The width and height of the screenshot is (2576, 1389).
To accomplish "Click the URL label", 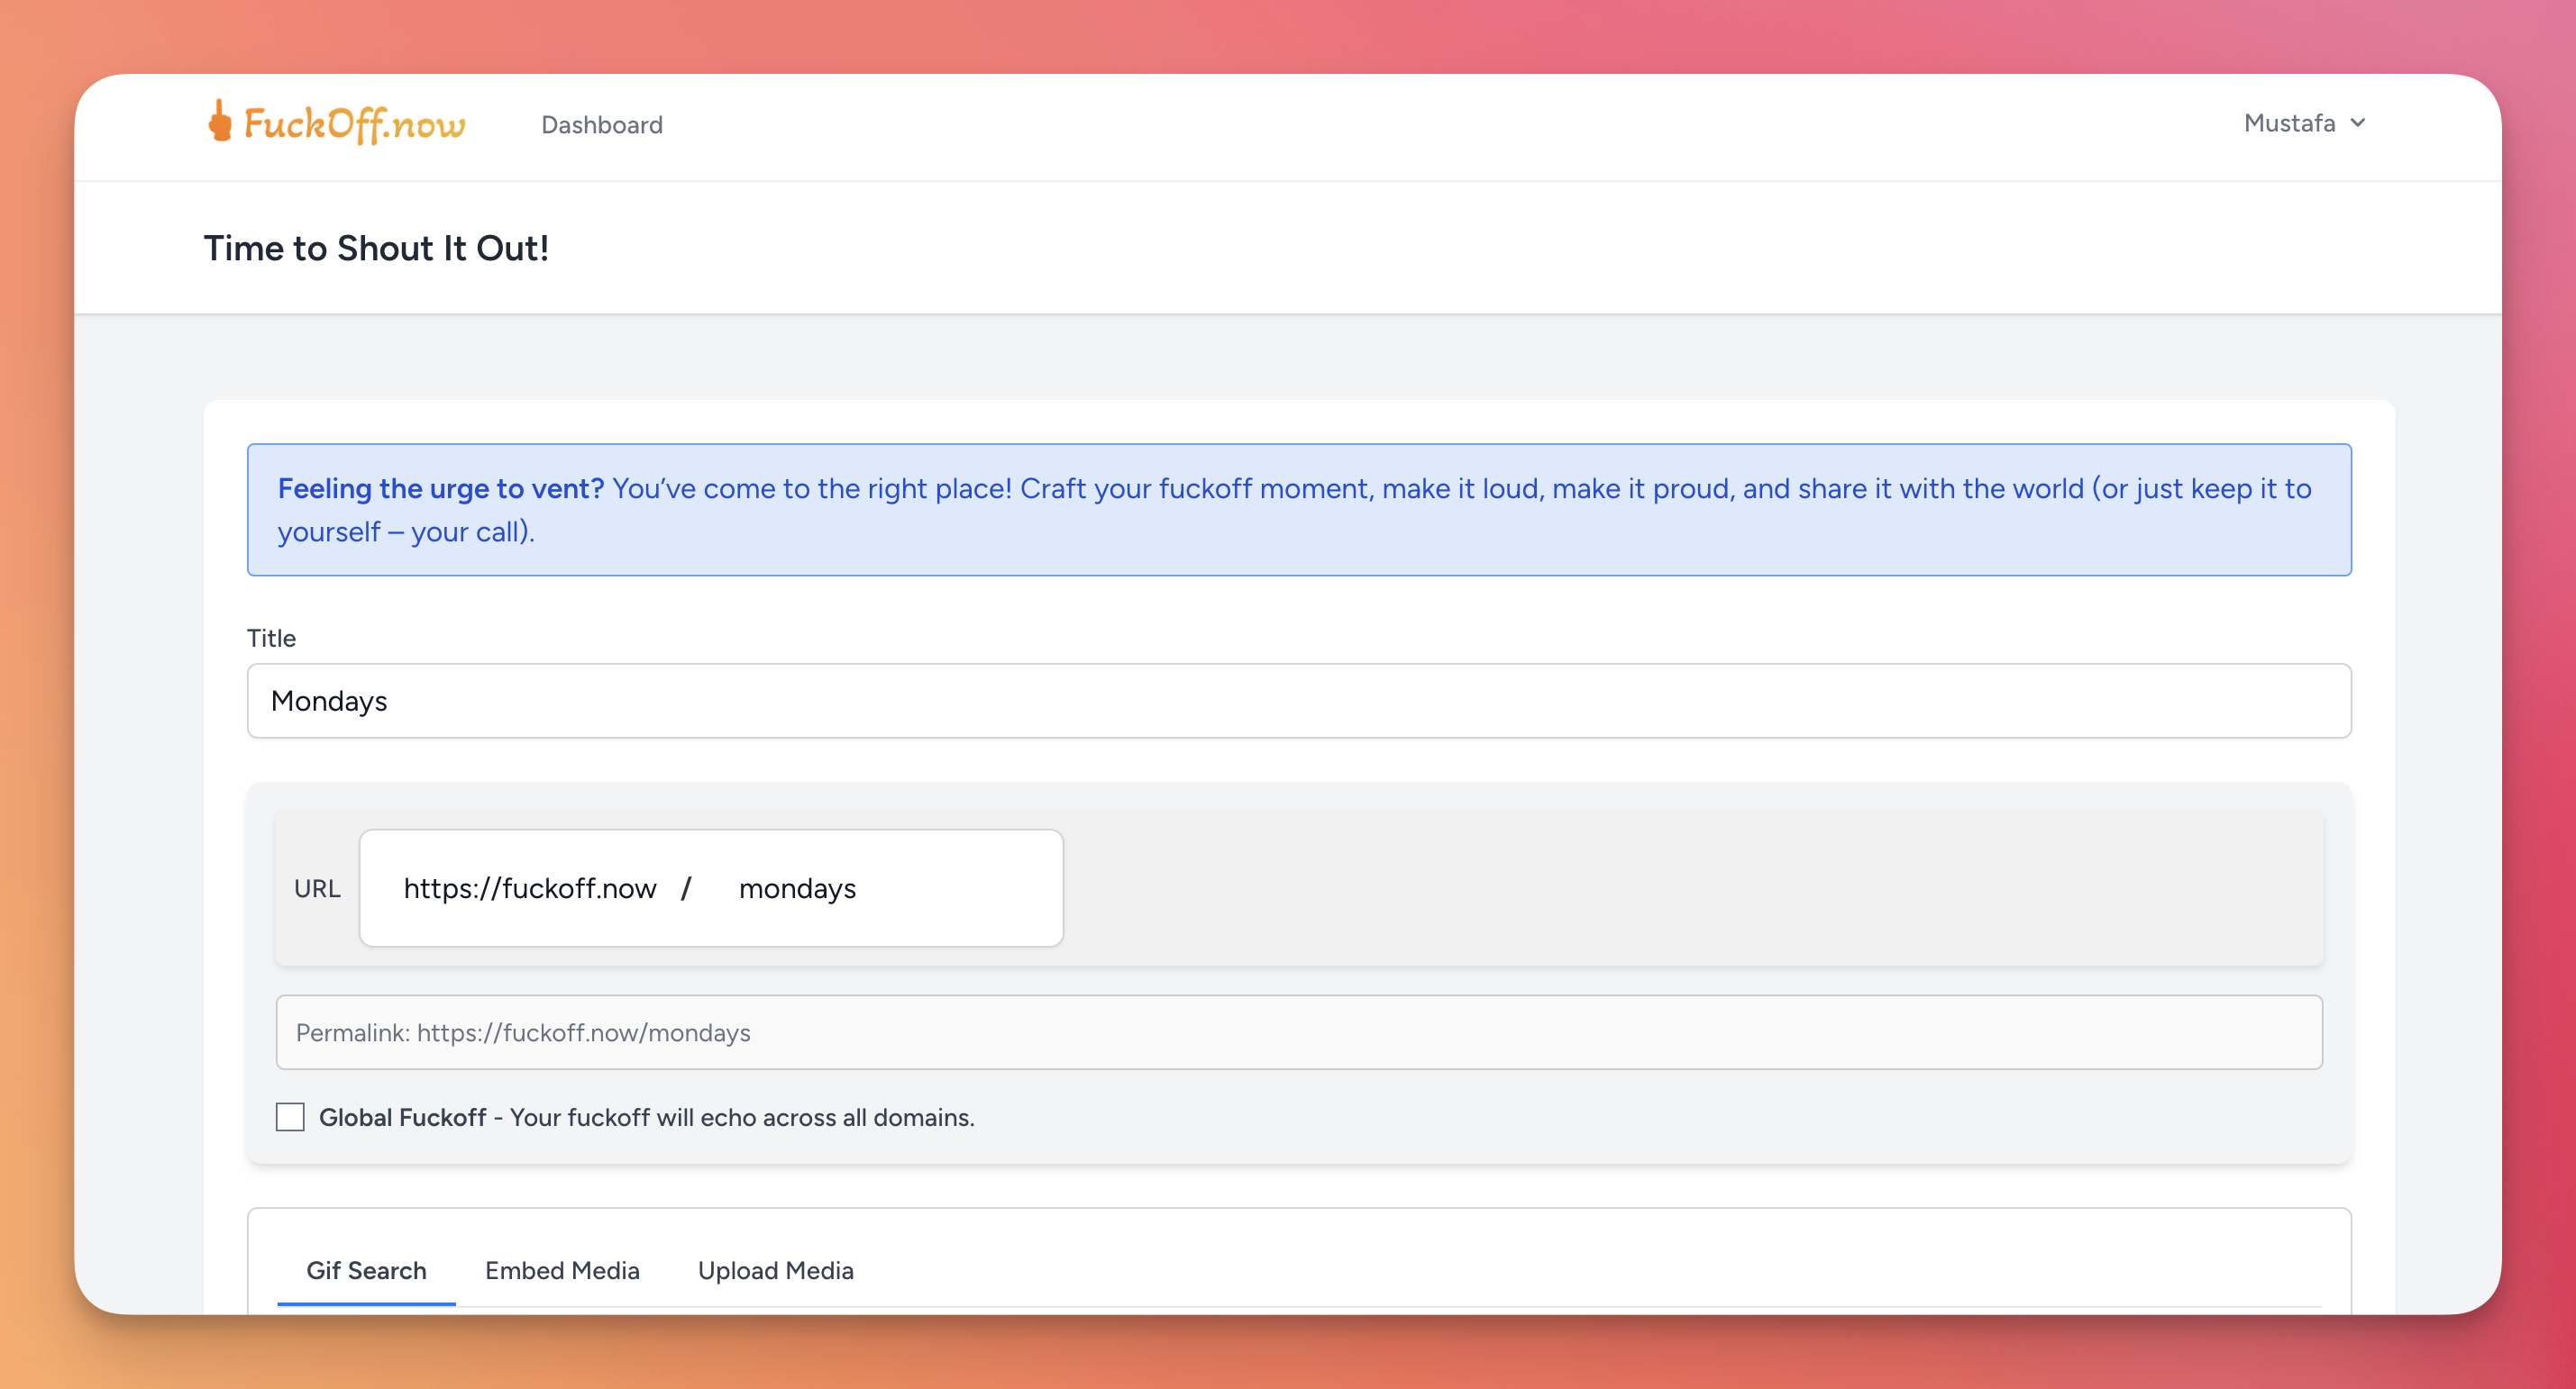I will click(317, 888).
